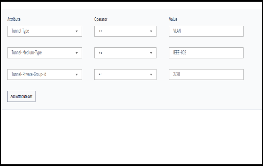Open the Tunnel-Medium-Type attribute dropdown
This screenshot has height=166, width=263.
pos(45,53)
